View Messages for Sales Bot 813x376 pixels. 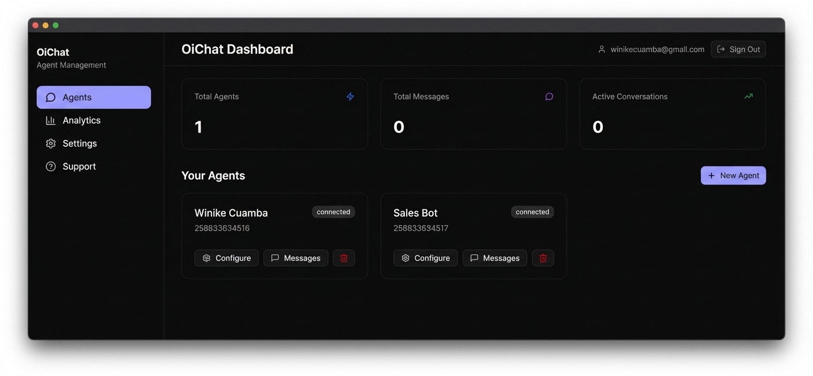coord(494,258)
